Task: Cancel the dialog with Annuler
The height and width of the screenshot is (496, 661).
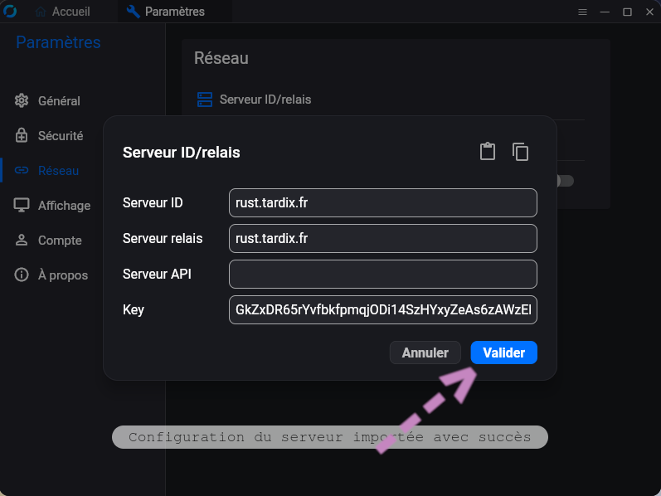Action: coord(425,353)
